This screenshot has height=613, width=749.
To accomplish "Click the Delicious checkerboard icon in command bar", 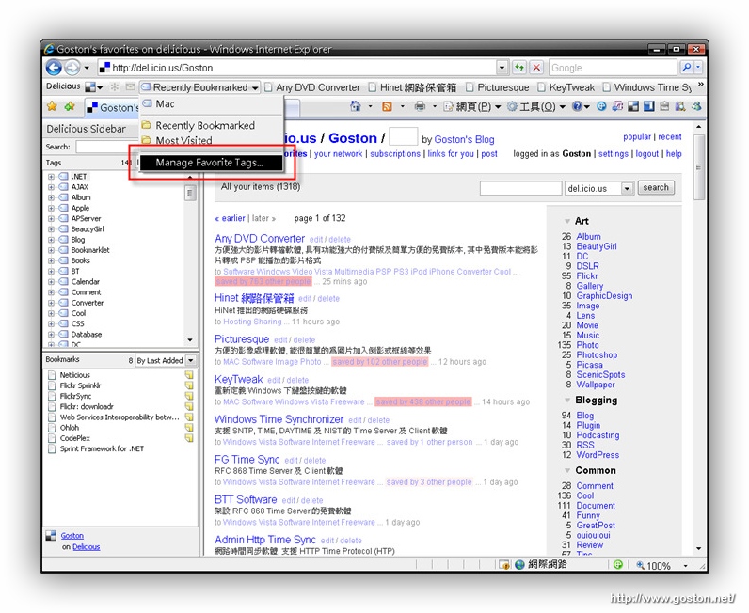I will point(633,106).
